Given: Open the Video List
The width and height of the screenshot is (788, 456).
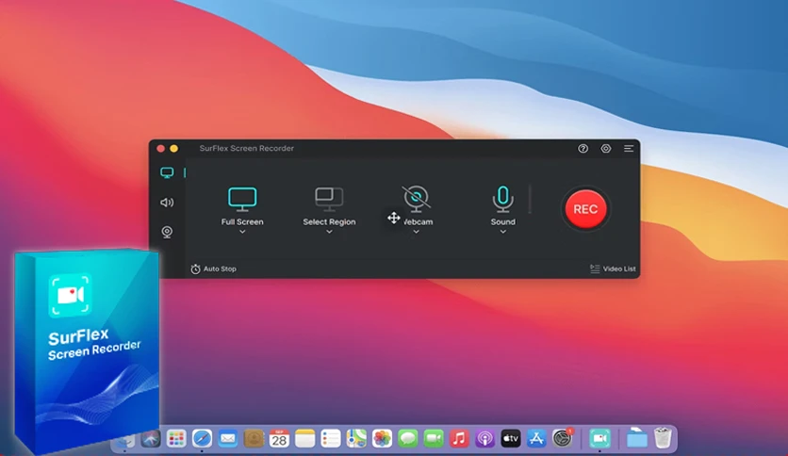Looking at the screenshot, I should [x=613, y=269].
